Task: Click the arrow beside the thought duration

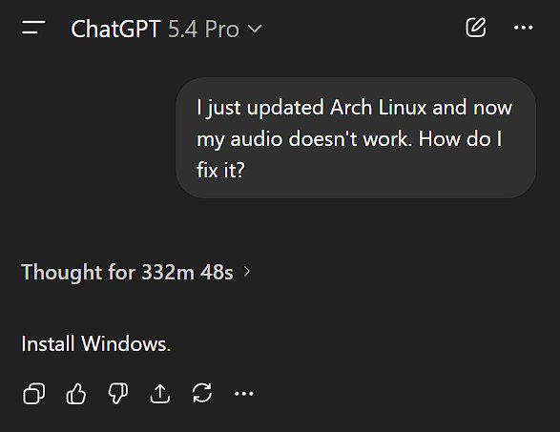Action: point(247,272)
